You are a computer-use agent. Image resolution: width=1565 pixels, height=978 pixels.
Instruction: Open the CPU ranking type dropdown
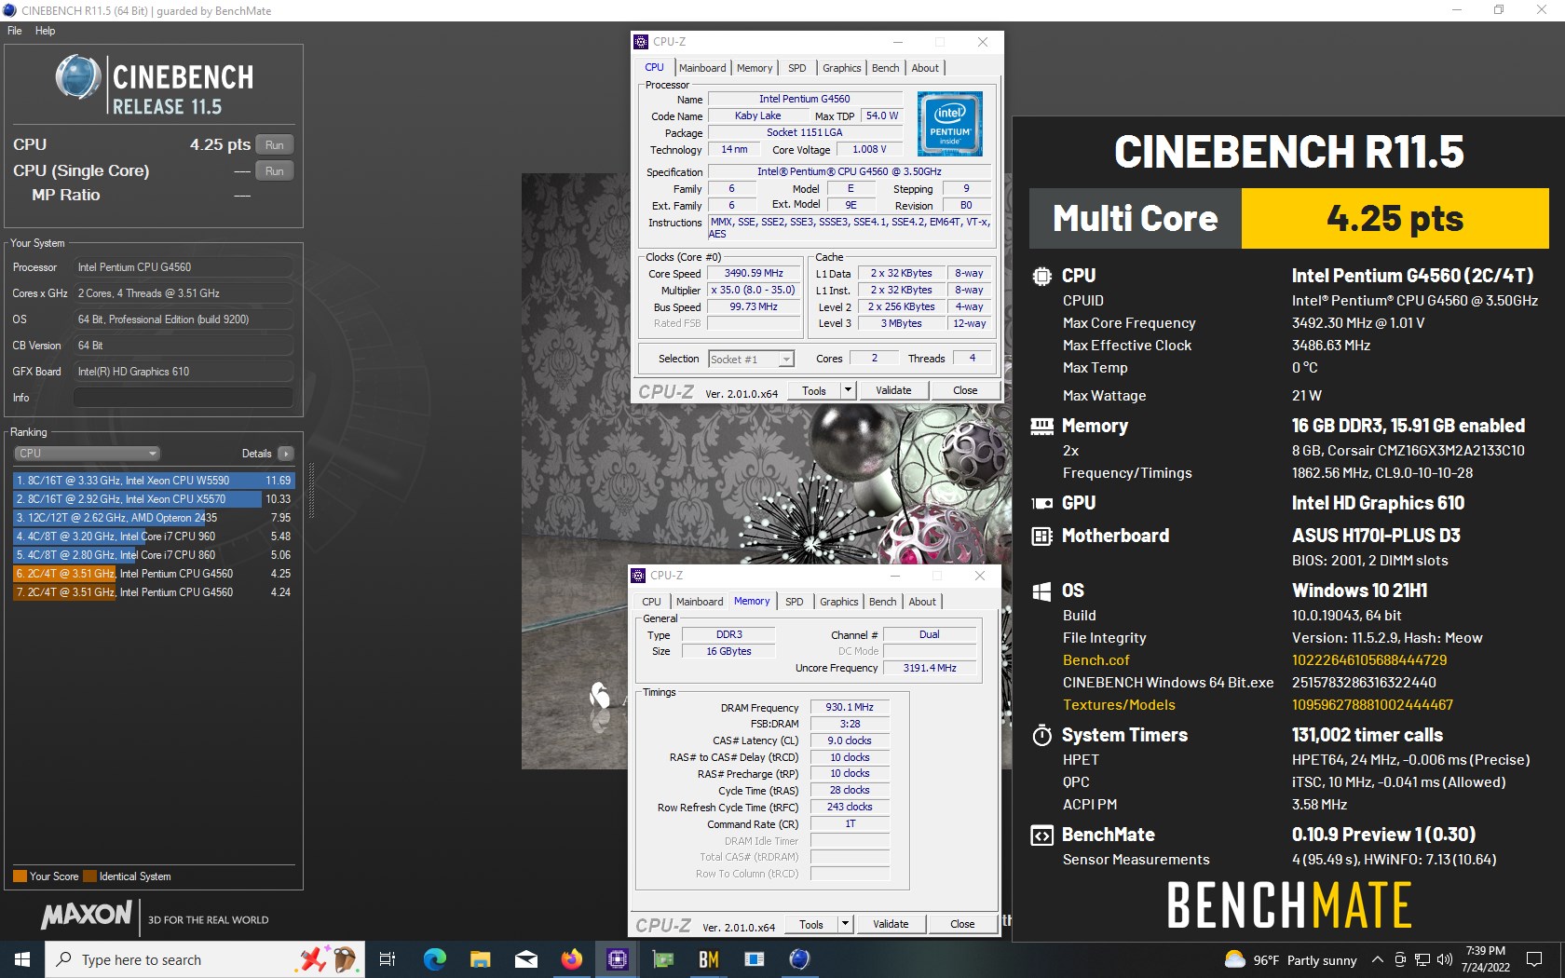click(x=88, y=454)
